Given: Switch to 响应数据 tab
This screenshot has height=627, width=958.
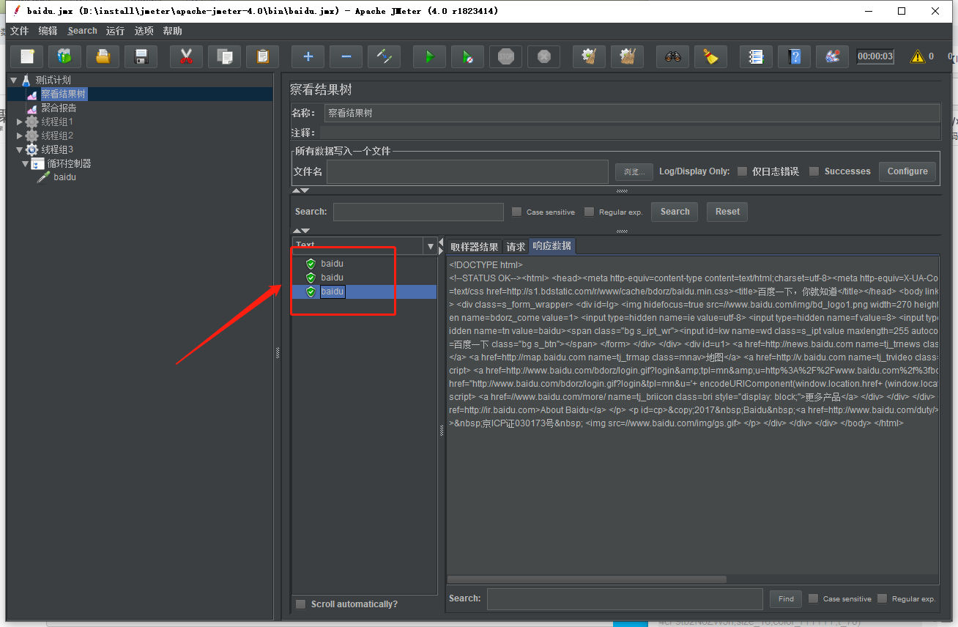Looking at the screenshot, I should [x=552, y=246].
